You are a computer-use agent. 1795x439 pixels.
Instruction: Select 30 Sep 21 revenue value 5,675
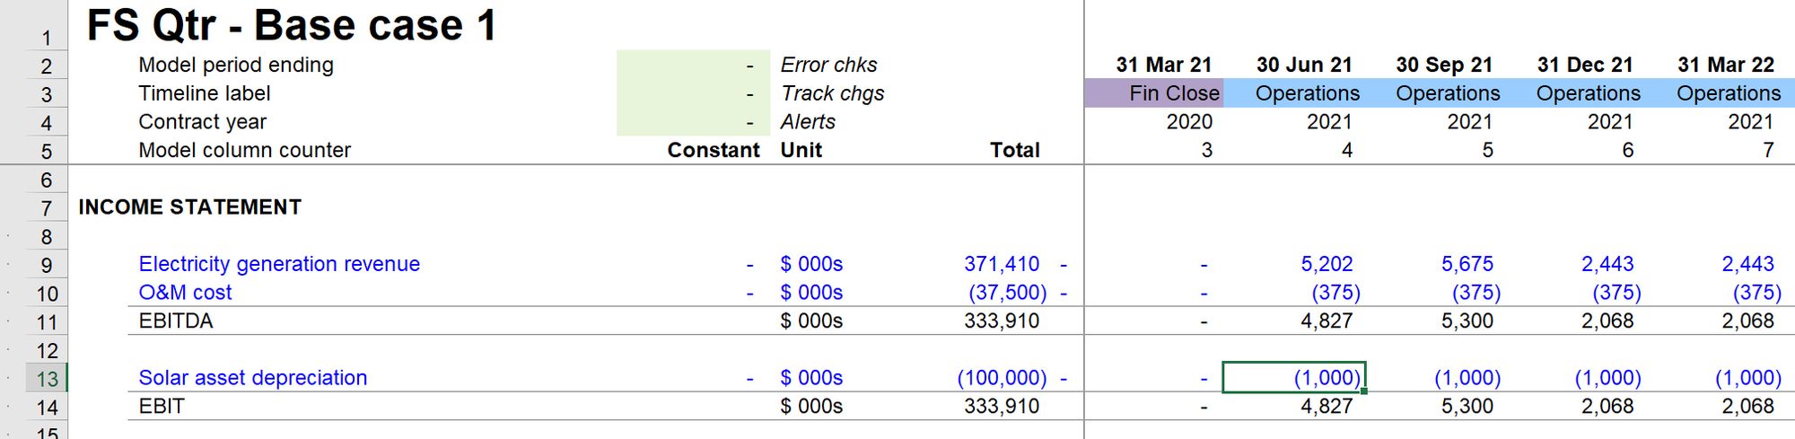(x=1467, y=264)
